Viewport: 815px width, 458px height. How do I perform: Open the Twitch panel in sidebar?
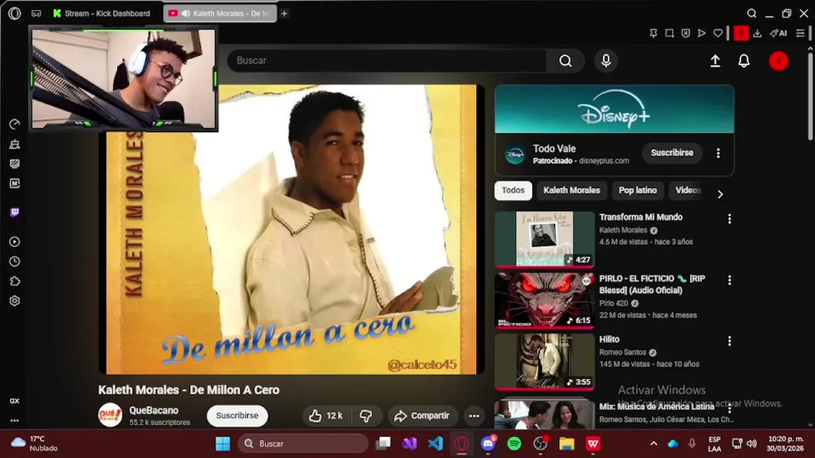(15, 212)
